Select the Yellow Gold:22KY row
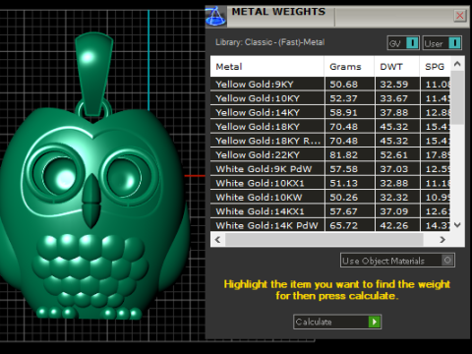Image resolution: width=472 pixels, height=354 pixels. pyautogui.click(x=330, y=154)
